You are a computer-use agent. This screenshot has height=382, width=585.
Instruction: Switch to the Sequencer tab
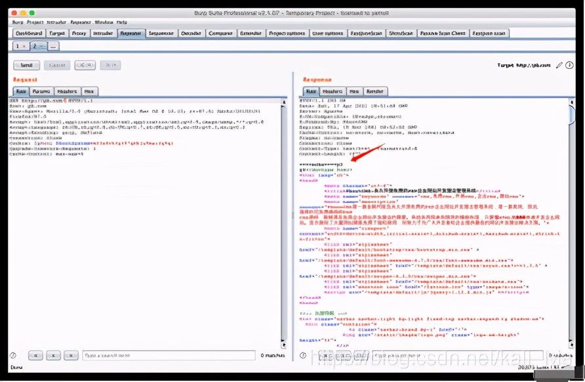pyautogui.click(x=161, y=33)
